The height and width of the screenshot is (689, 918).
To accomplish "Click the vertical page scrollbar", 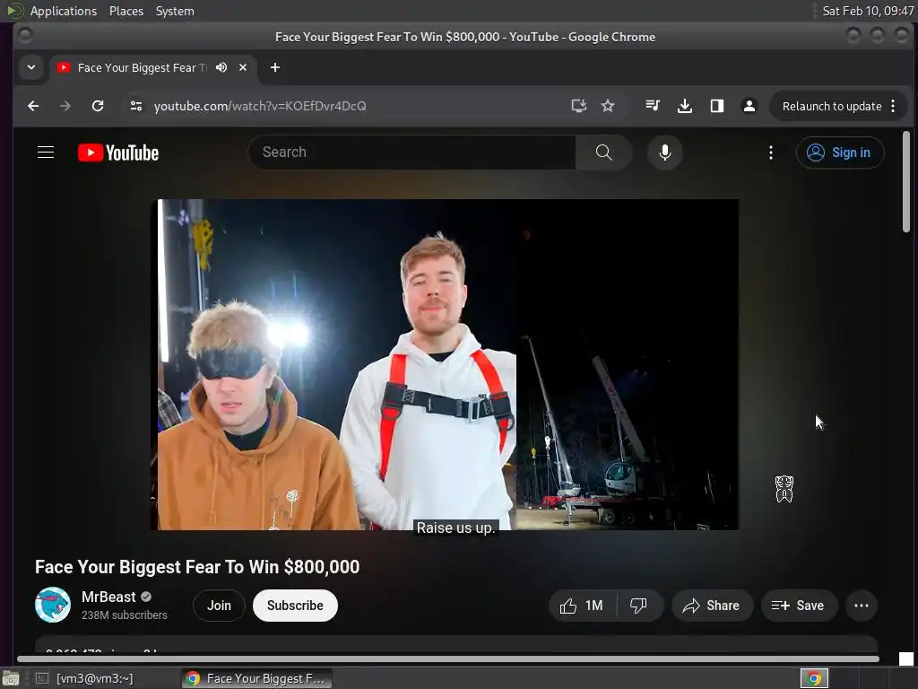I will point(906,181).
